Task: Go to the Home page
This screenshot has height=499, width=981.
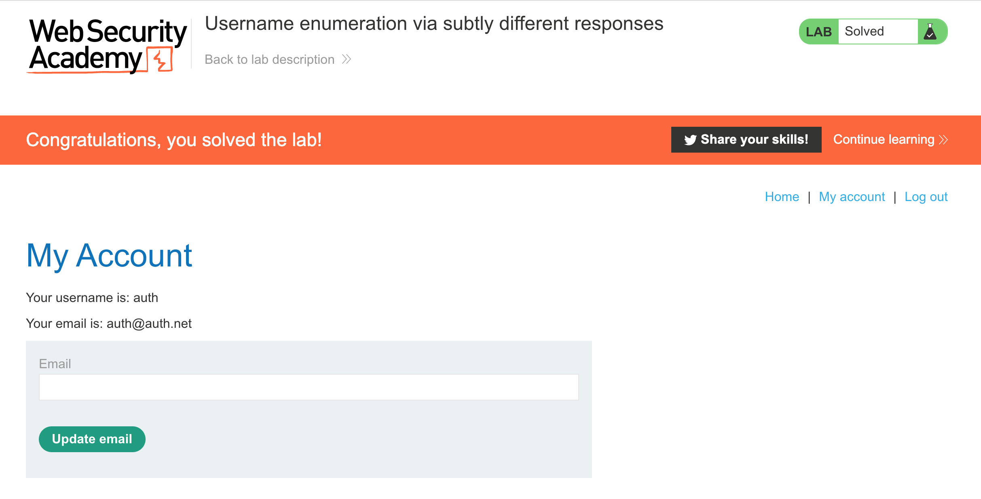Action: [x=782, y=197]
